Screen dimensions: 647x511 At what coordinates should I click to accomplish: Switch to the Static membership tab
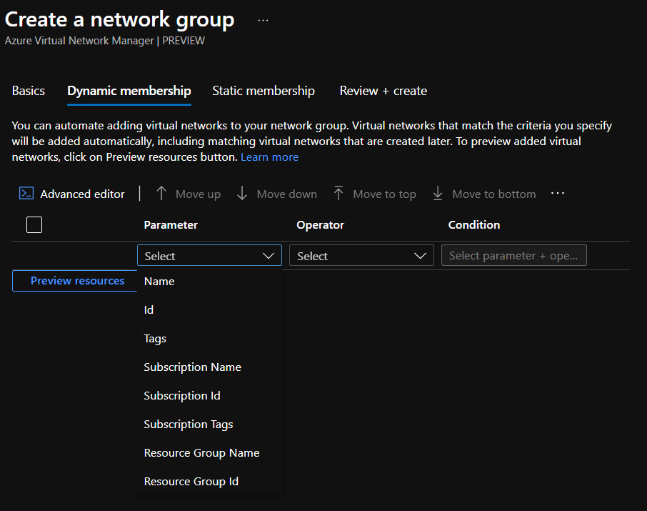[x=264, y=91]
